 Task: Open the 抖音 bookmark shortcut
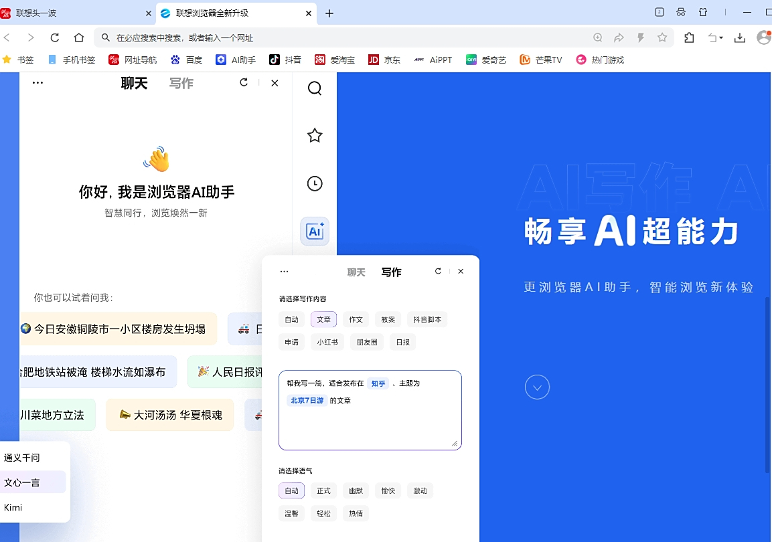click(x=285, y=60)
